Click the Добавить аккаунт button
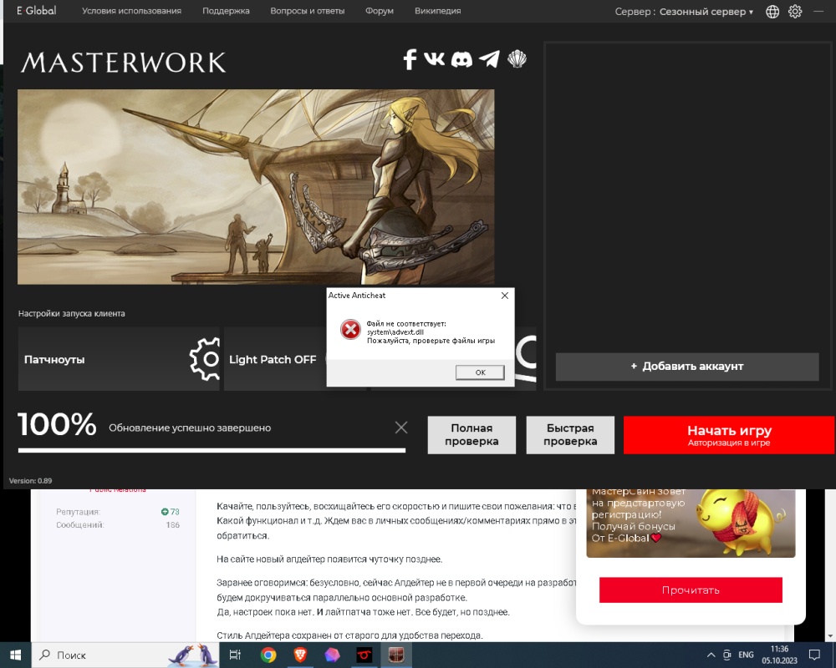 point(687,366)
